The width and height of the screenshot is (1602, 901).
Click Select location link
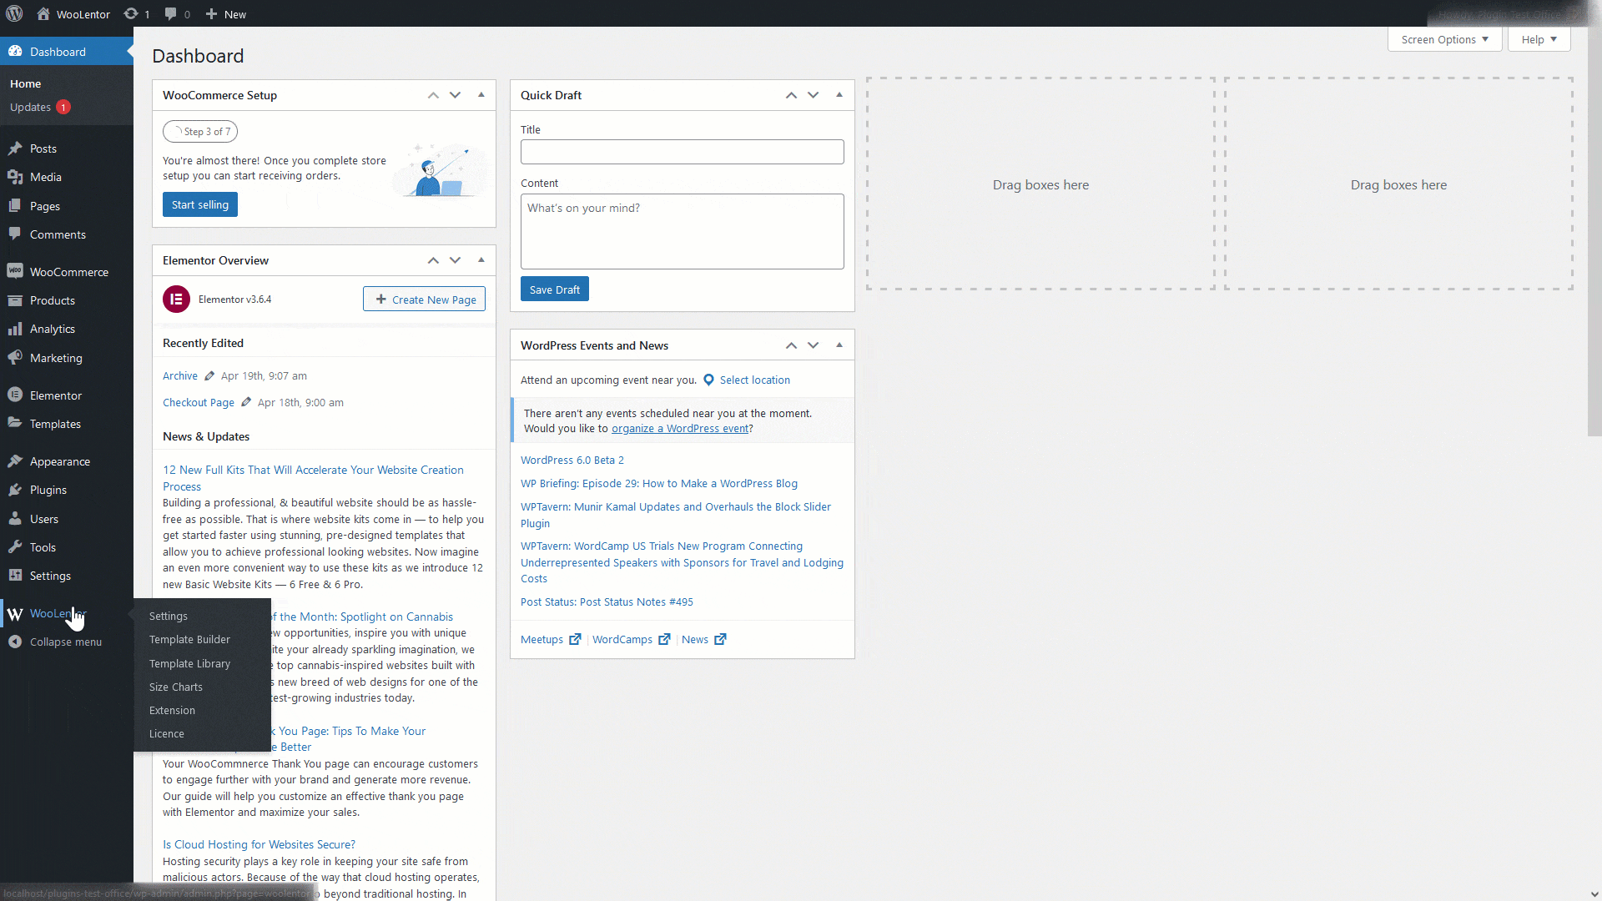(x=755, y=380)
